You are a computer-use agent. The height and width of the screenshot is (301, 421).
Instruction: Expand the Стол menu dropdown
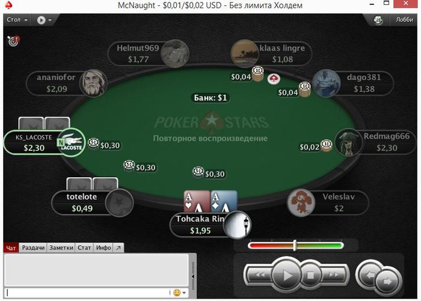pos(17,20)
